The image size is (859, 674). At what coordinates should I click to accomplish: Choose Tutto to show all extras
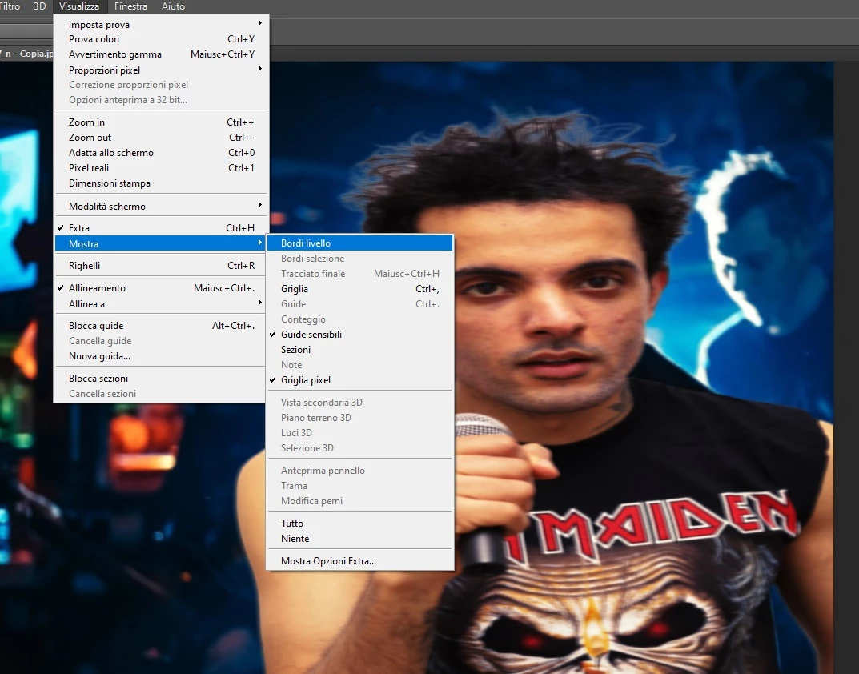(x=360, y=524)
